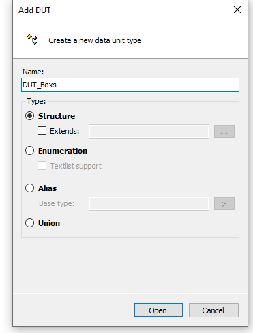Click the Cancel button

click(213, 310)
